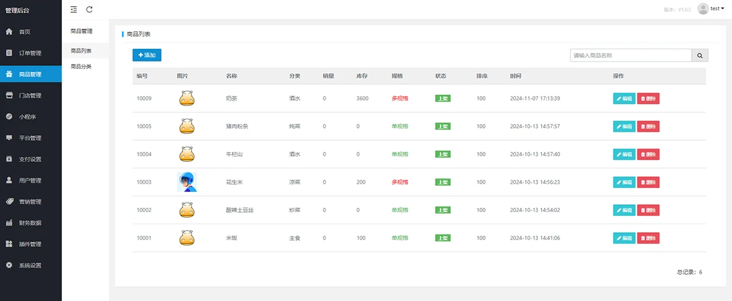Image resolution: width=732 pixels, height=301 pixels.
Task: Click the refresh icon in top bar
Action: pos(90,9)
